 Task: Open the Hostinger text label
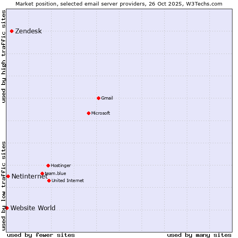(x=61, y=165)
